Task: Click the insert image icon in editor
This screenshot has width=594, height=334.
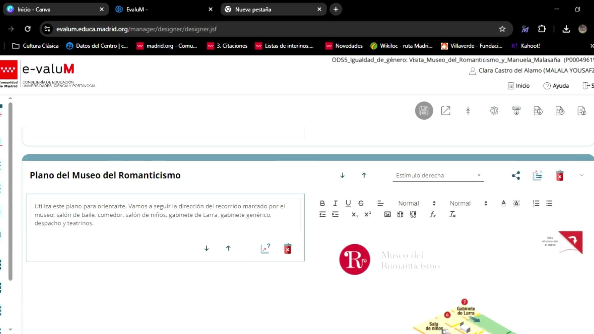Action: tap(387, 214)
